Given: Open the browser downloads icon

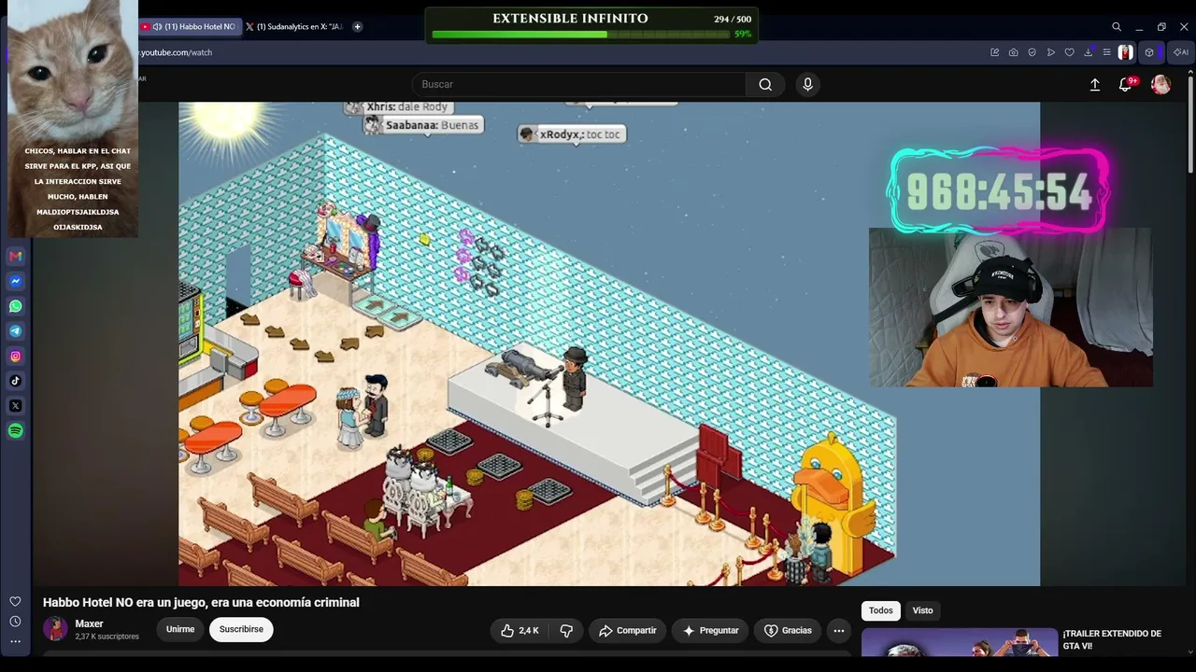Looking at the screenshot, I should pyautogui.click(x=1089, y=52).
